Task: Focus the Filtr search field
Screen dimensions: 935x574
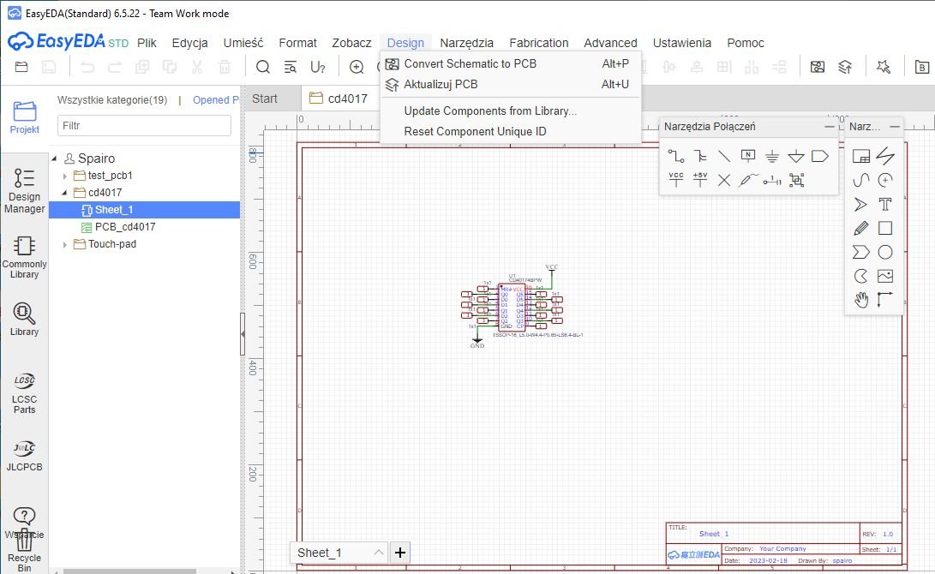Action: click(144, 126)
